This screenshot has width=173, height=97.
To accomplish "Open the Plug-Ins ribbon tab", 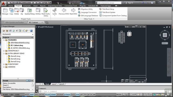I will click(x=83, y=6).
